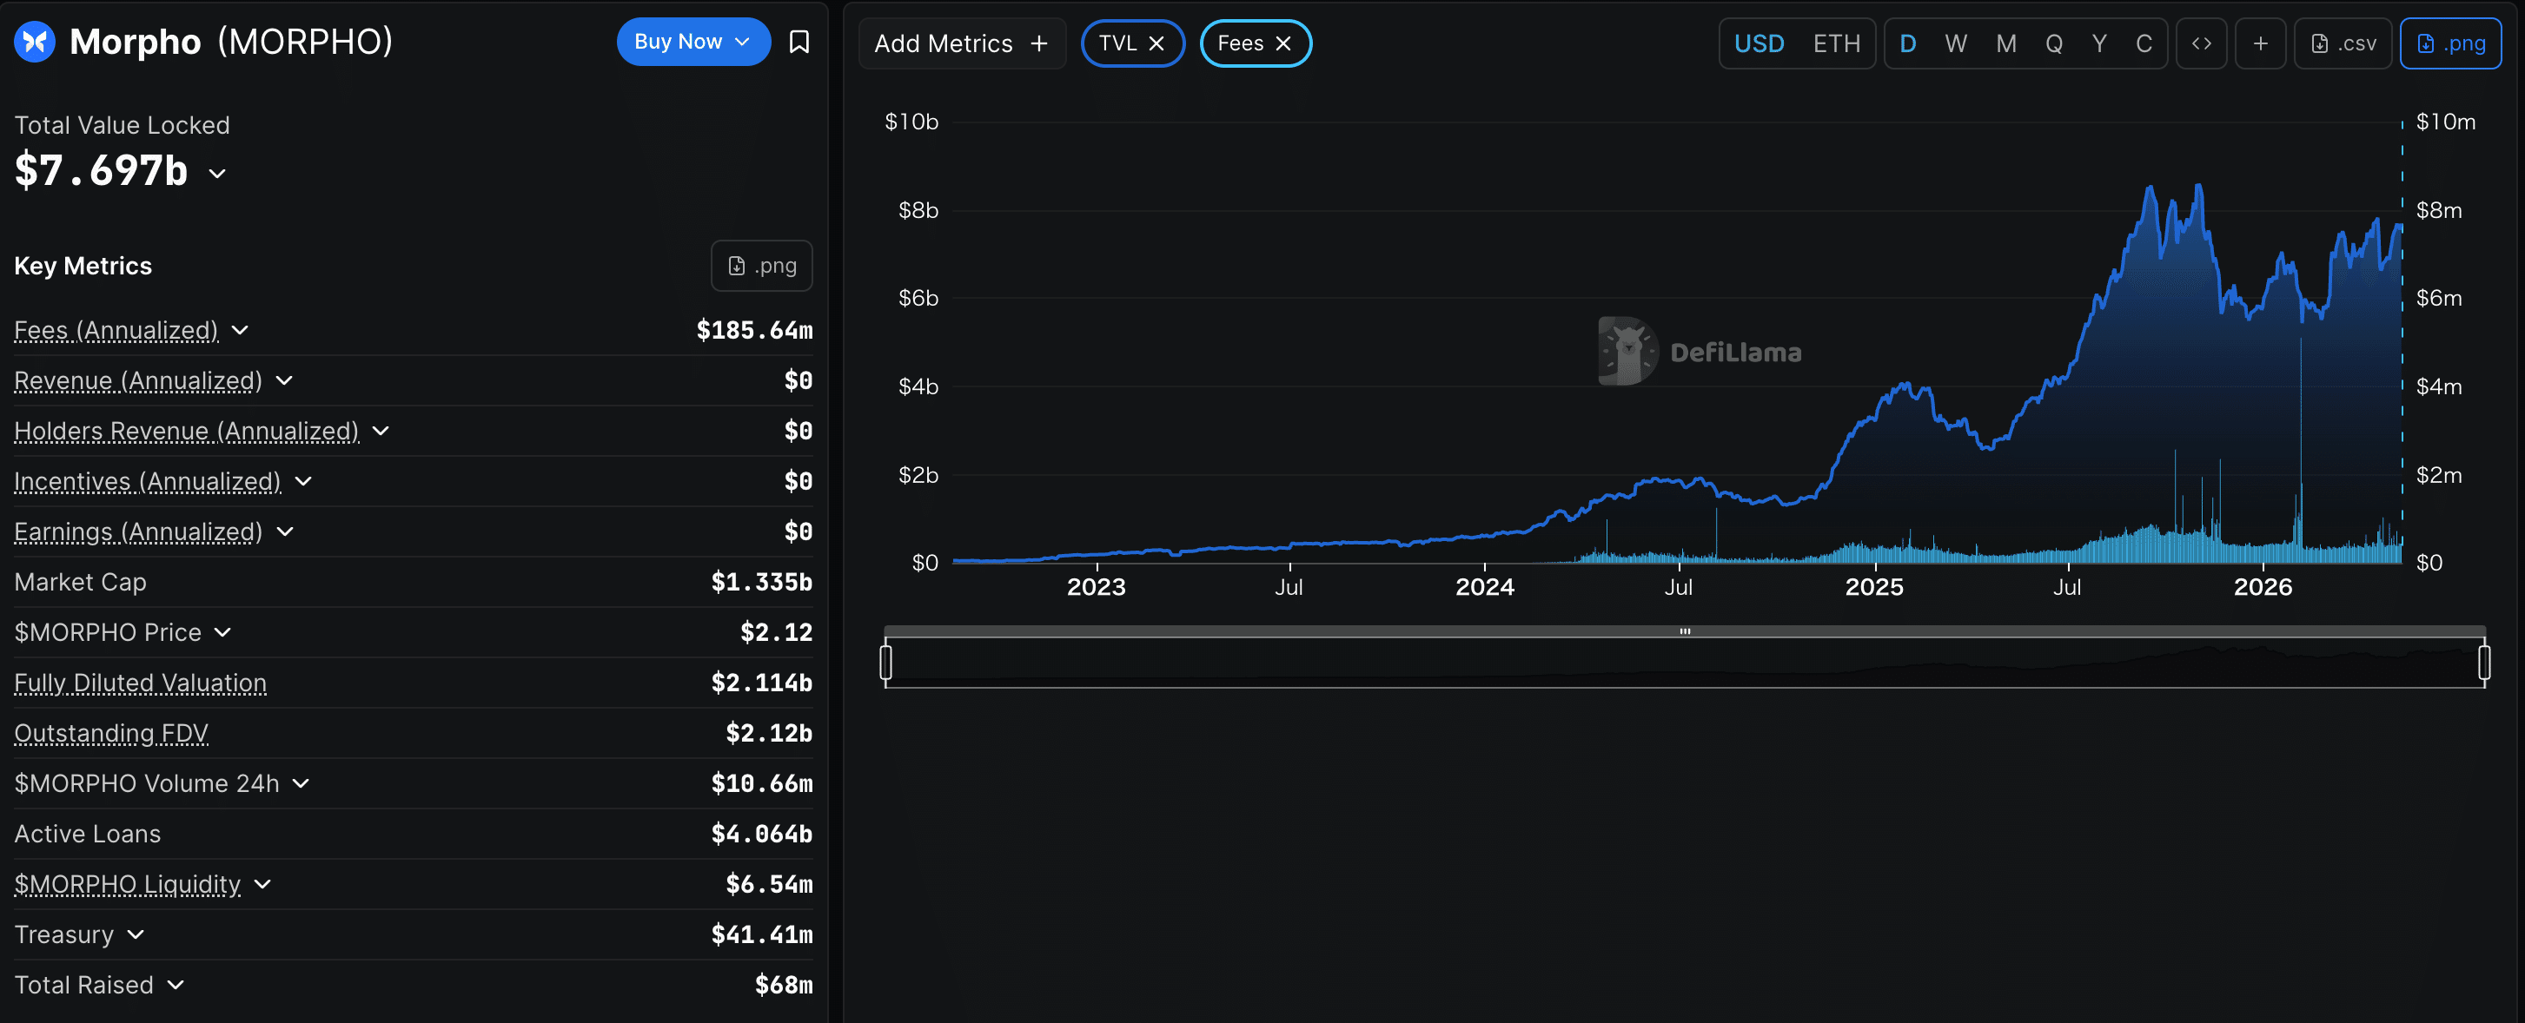Export the chart as .png
Viewport: 2525px width, 1023px height.
2450,43
